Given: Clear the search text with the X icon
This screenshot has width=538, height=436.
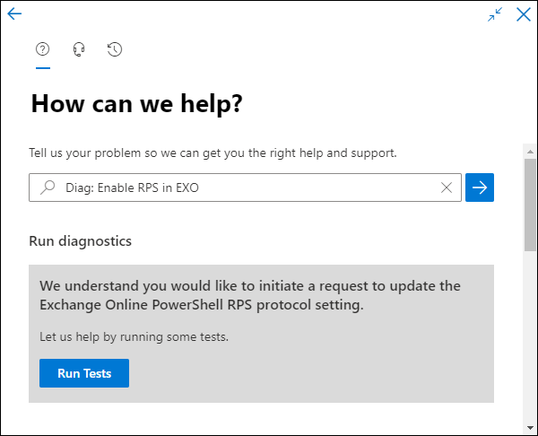Looking at the screenshot, I should (447, 187).
